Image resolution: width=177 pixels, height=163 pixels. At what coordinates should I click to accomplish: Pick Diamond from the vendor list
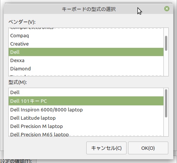tap(86, 69)
